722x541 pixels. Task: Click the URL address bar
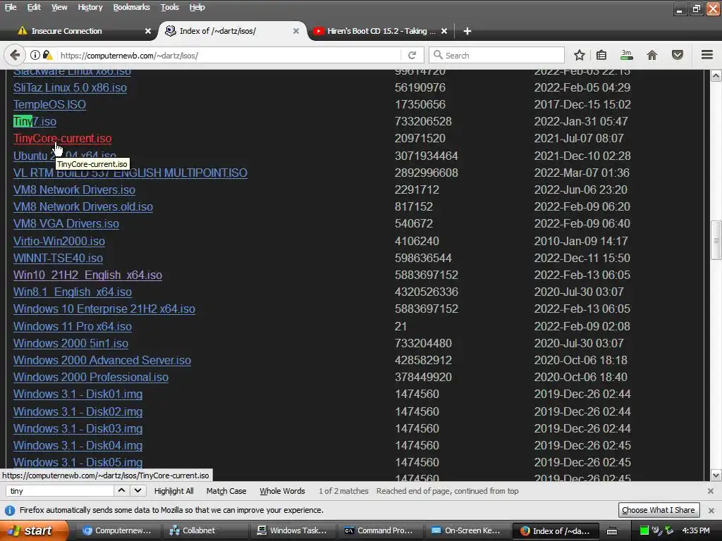[x=229, y=55]
